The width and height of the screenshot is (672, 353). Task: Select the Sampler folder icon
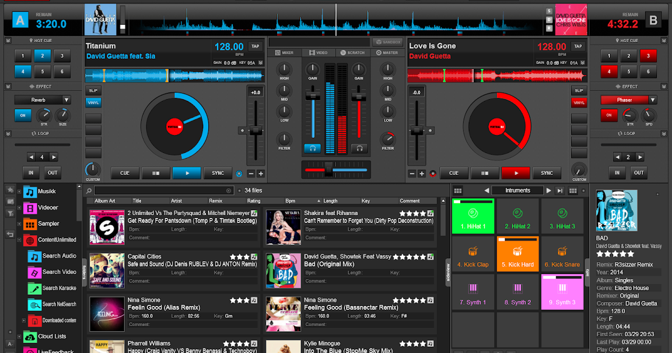tap(30, 224)
